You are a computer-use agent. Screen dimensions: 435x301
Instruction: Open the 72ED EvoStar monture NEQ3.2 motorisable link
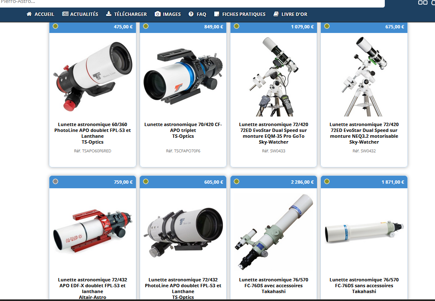click(364, 133)
